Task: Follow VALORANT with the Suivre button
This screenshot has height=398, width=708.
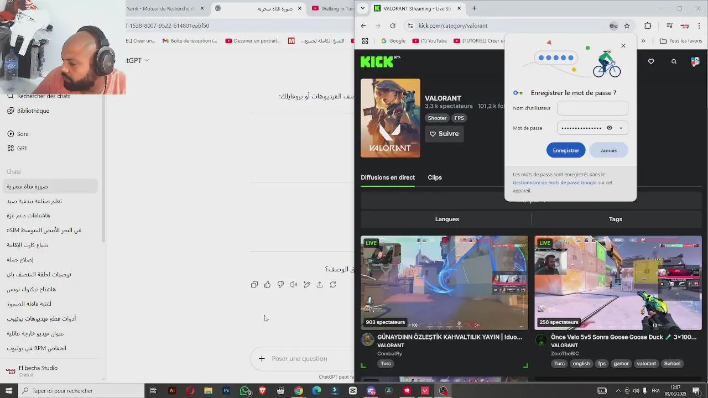Action: pos(444,134)
